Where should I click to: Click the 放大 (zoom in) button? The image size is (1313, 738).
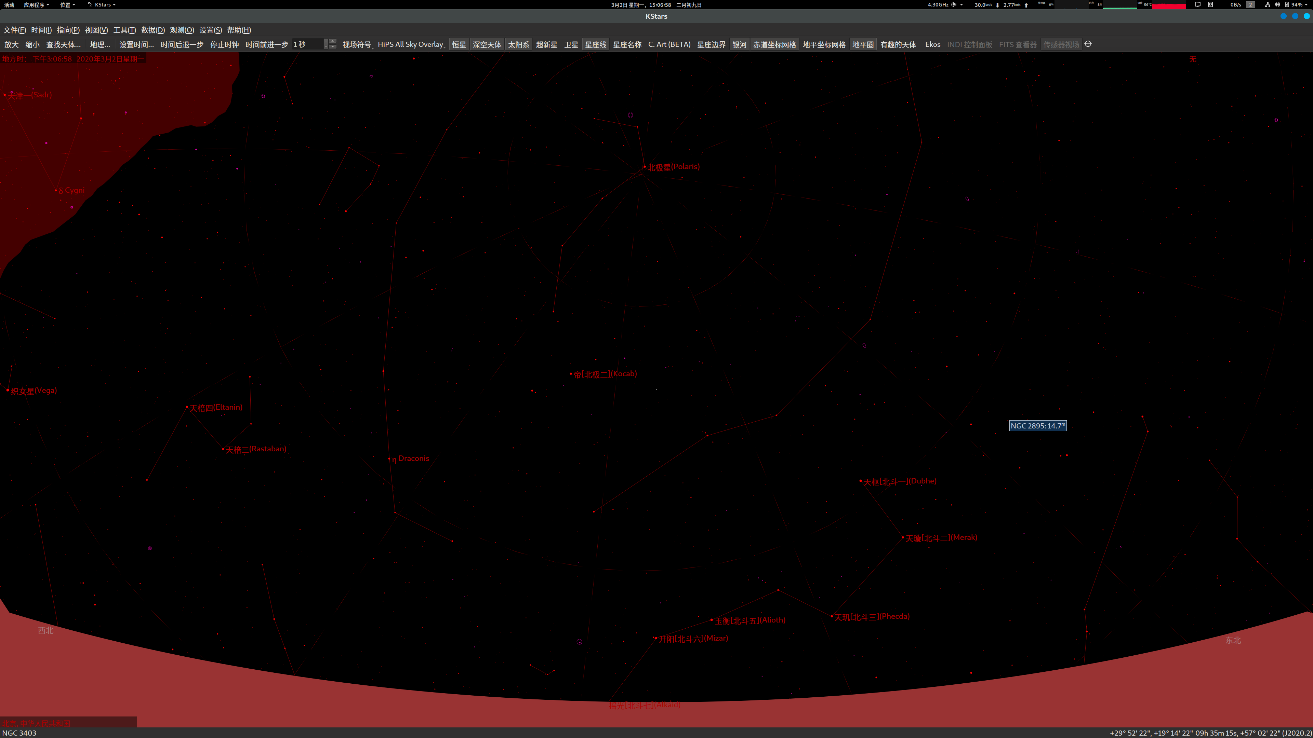(11, 44)
